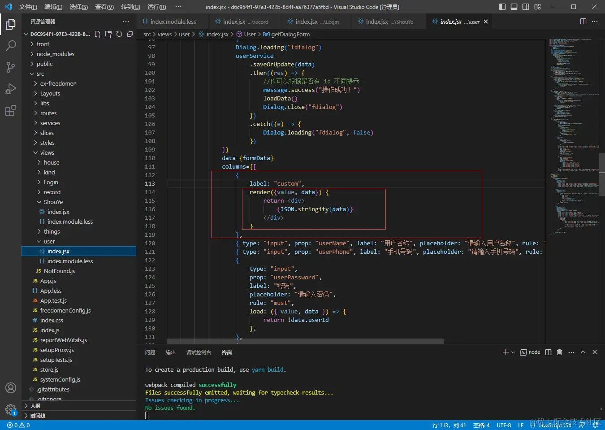The width and height of the screenshot is (605, 430).
Task: Open the new terminal launch profile dropdown
Action: point(513,352)
